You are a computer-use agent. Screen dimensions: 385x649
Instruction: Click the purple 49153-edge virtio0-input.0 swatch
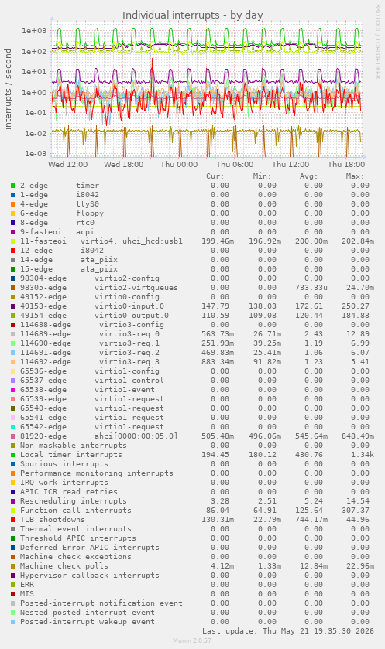[x=13, y=306]
